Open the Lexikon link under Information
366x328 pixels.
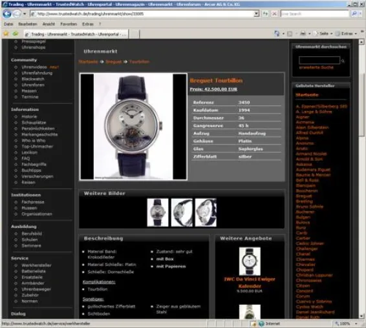point(29,152)
